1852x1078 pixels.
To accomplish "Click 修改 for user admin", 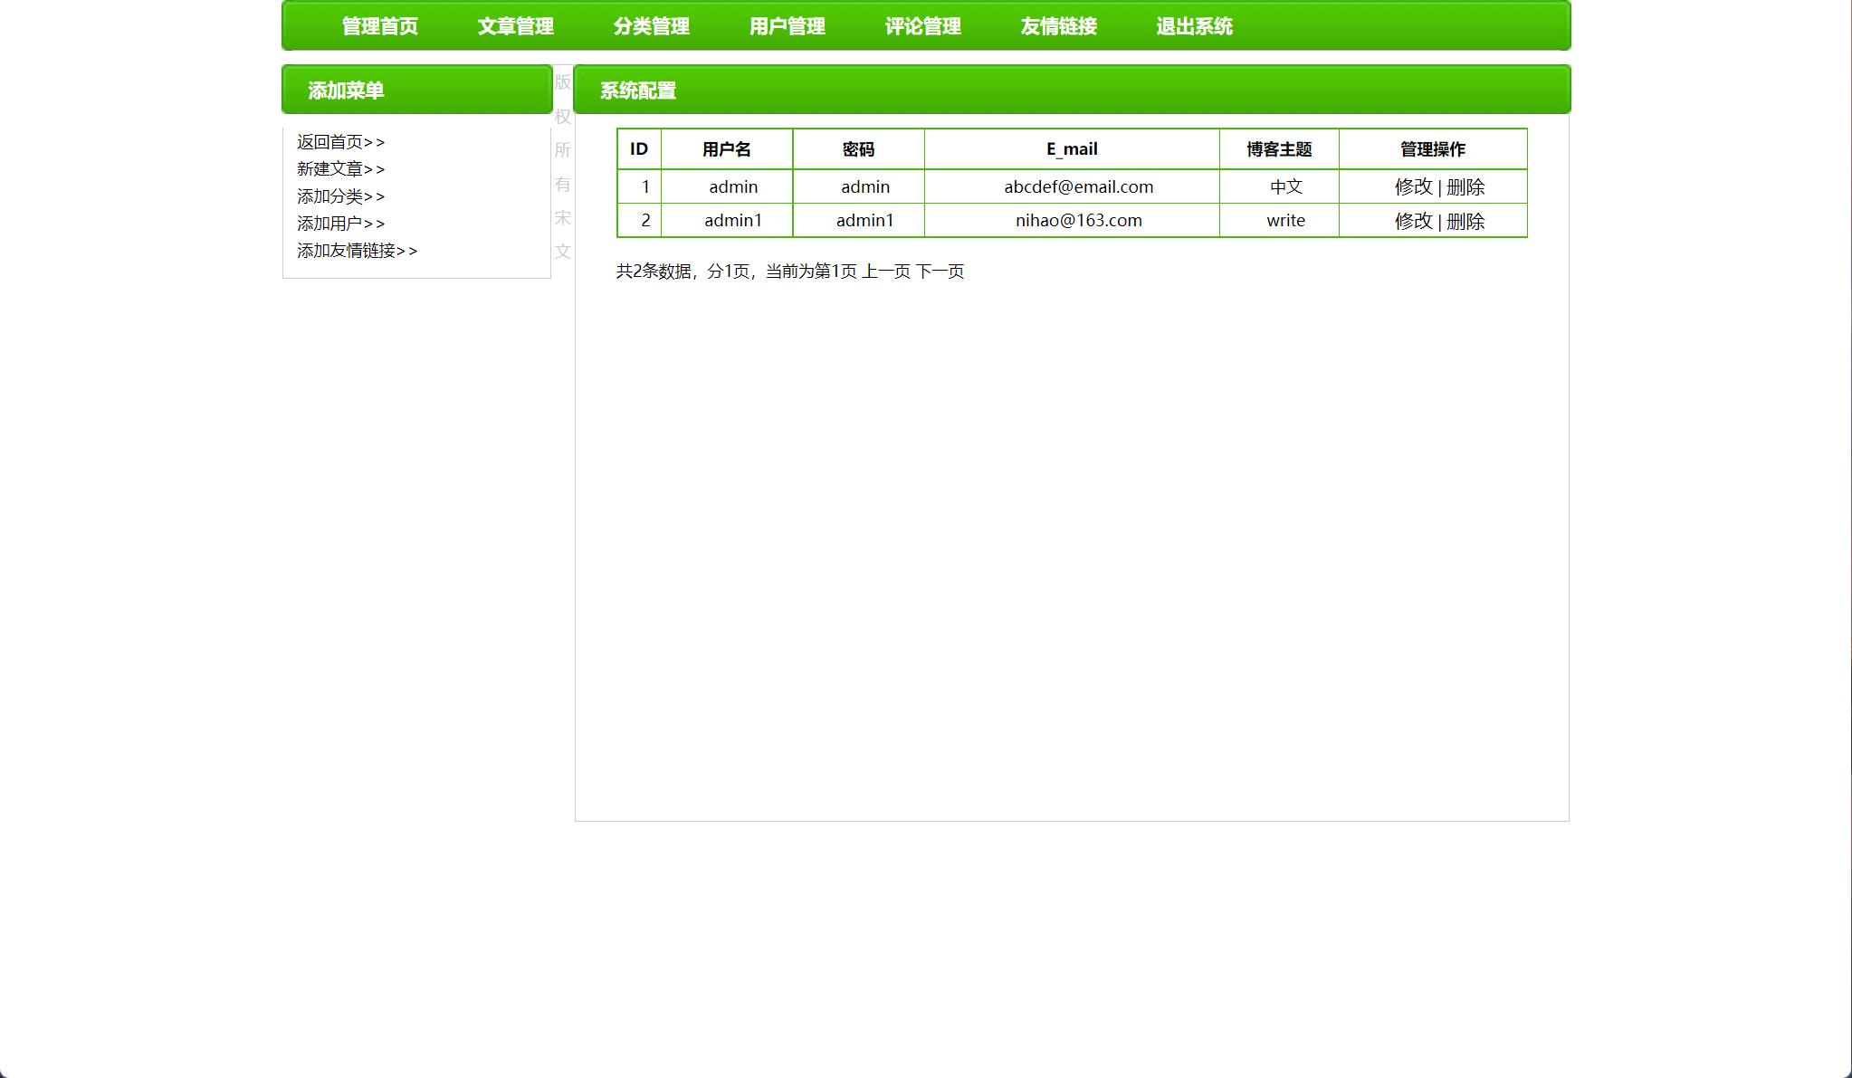I will point(1413,187).
